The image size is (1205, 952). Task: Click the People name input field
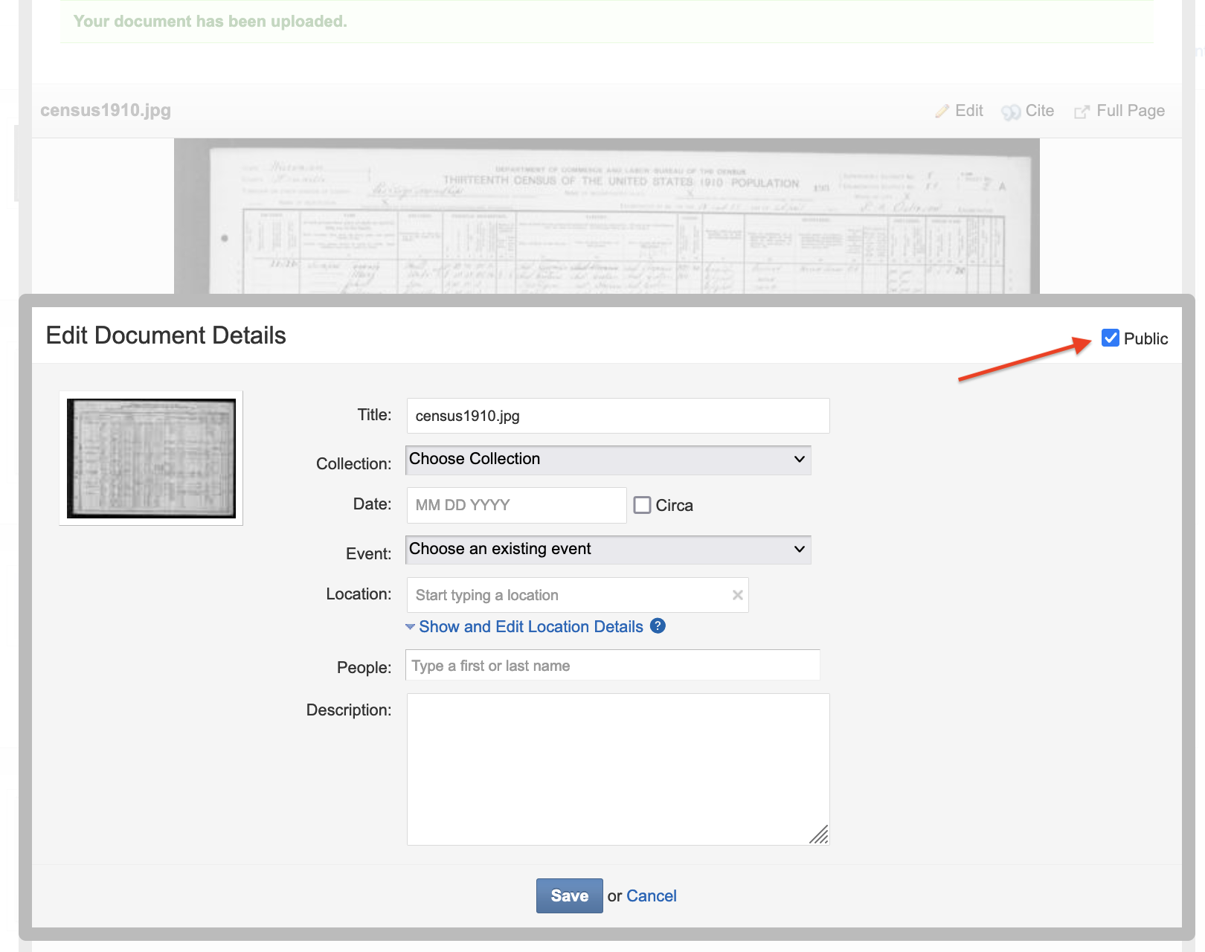(612, 666)
